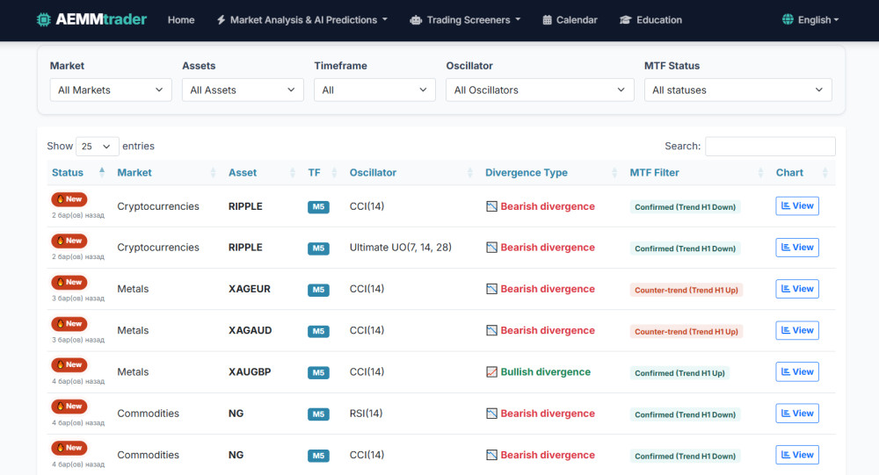View the chart for the XAGAUD row

point(797,330)
